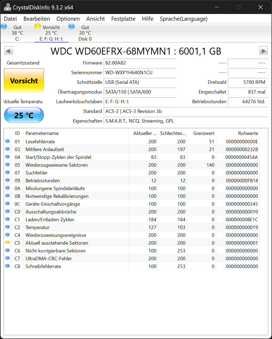The image size is (272, 339).
Task: Click the status dot of Lesefehlerrate row
Action: [x=8, y=141]
